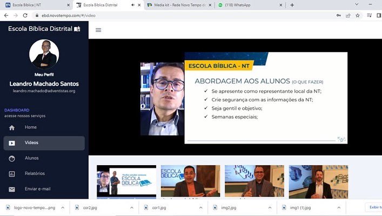Open the thumbnail with bearded man in blazer

click(318, 181)
